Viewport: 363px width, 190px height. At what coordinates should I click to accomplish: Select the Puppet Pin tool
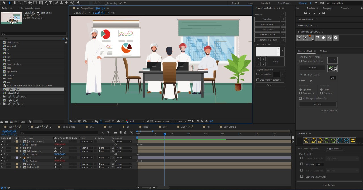pos(78,3)
